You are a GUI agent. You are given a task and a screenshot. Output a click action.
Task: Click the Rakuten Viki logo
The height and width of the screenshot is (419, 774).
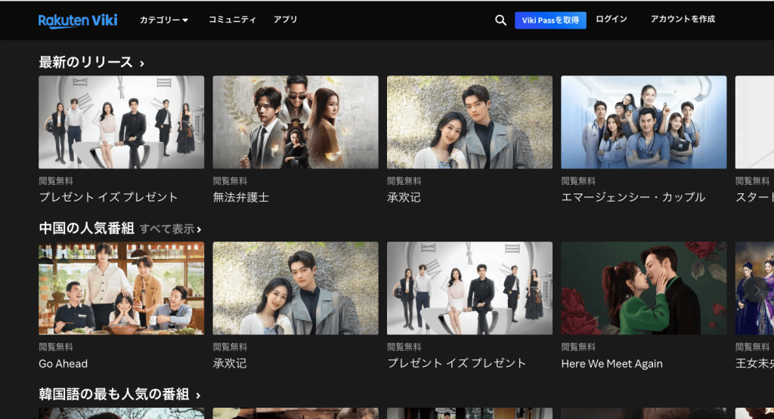[78, 20]
